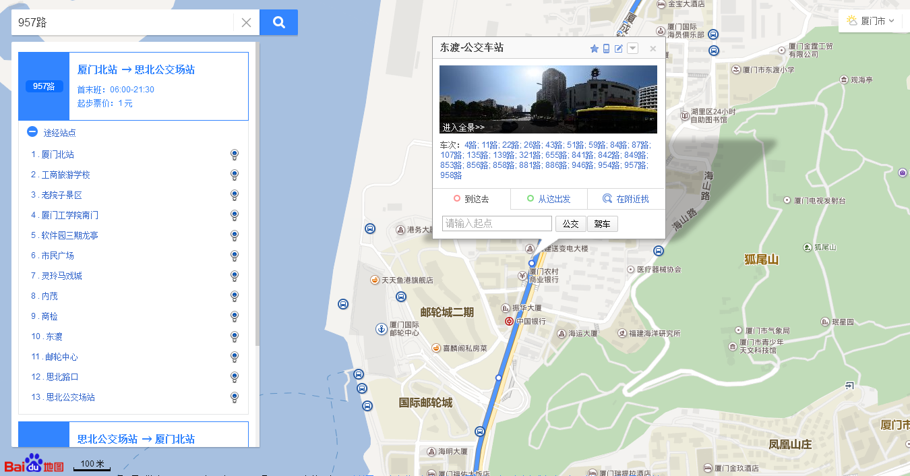Viewport: 910px width, 476px height.
Task: Click the 厦门国际邮轮中心 anchor marker
Action: 382,329
